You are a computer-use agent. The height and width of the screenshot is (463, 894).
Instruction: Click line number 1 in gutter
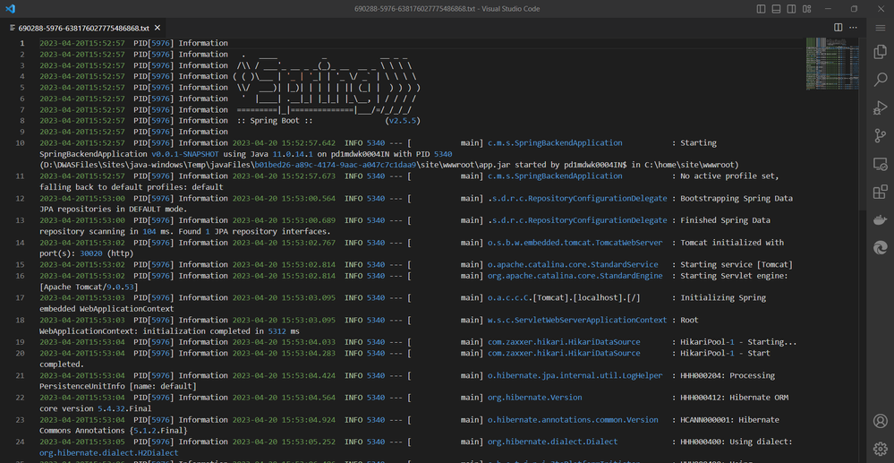22,43
